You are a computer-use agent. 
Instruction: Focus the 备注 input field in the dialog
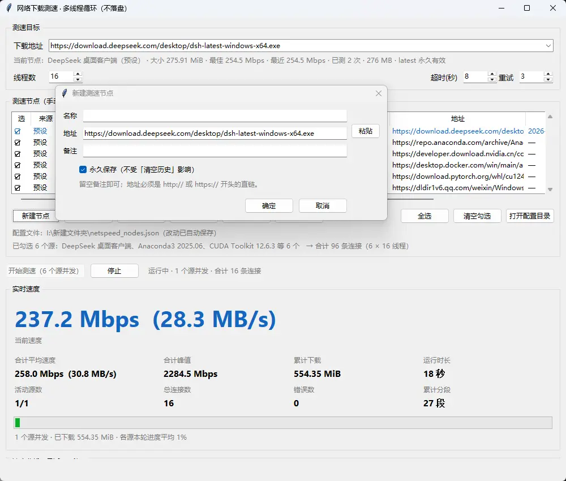coord(215,151)
